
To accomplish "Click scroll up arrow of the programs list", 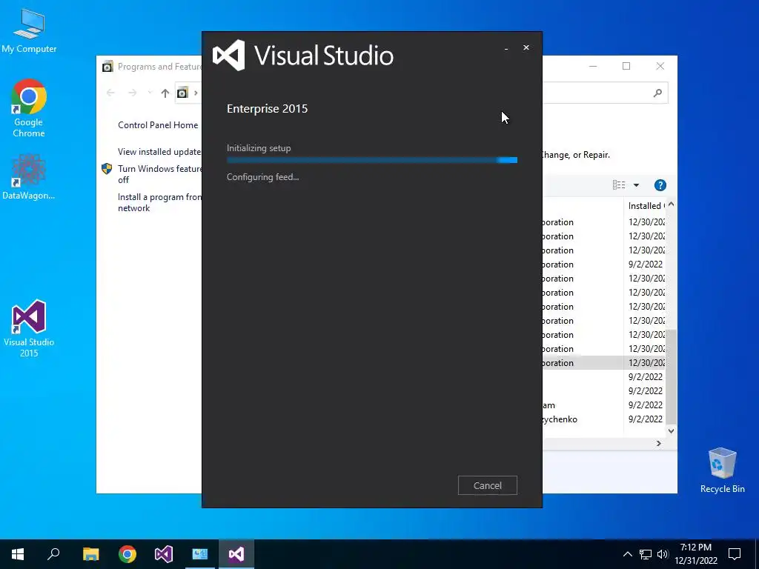I will coord(671,204).
